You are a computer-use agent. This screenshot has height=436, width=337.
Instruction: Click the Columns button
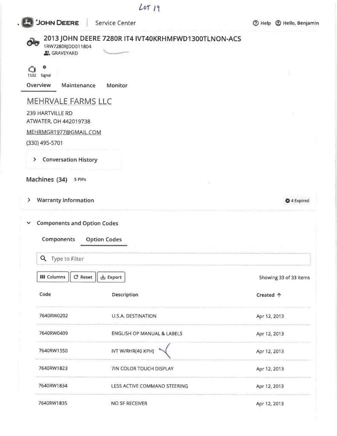click(x=53, y=277)
